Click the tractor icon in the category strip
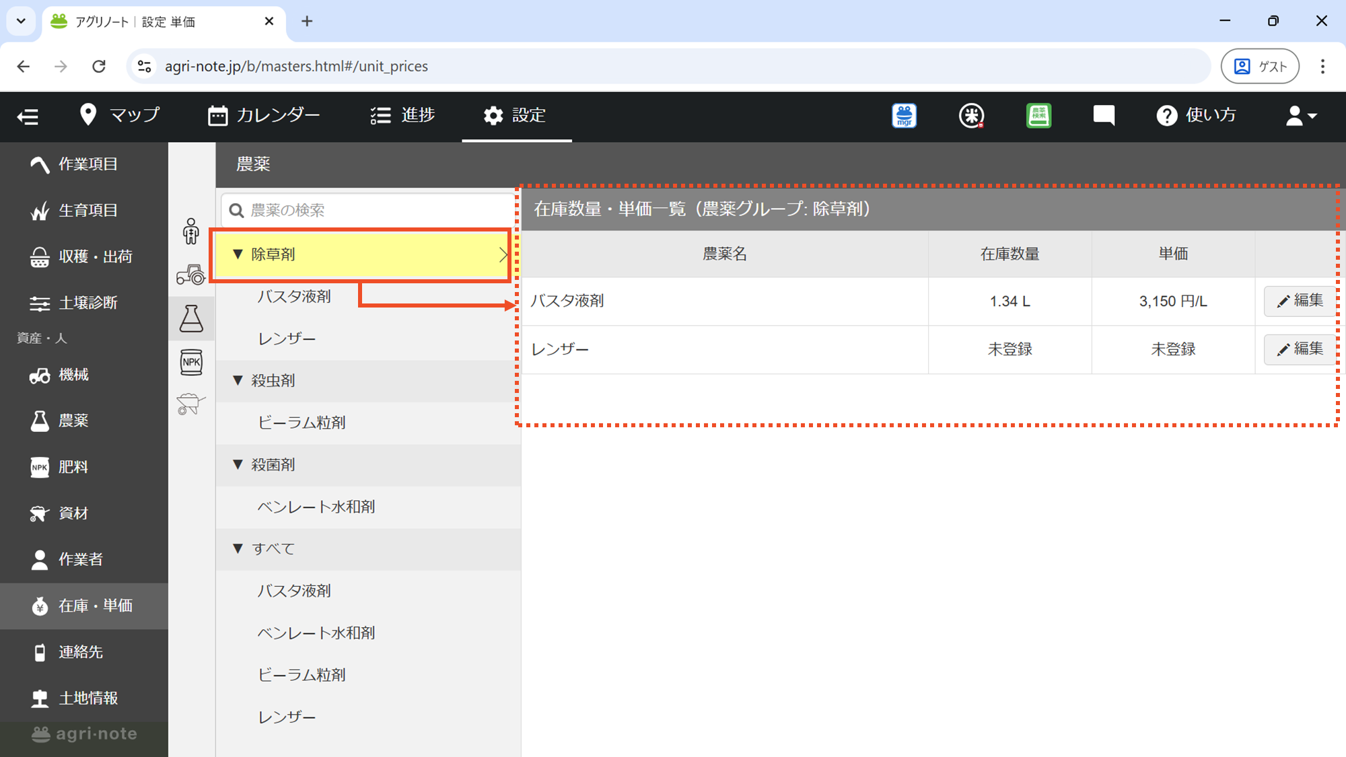Screen dimensions: 1346x757 click(x=191, y=275)
